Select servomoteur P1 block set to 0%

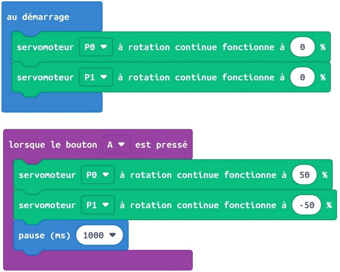pyautogui.click(x=171, y=77)
